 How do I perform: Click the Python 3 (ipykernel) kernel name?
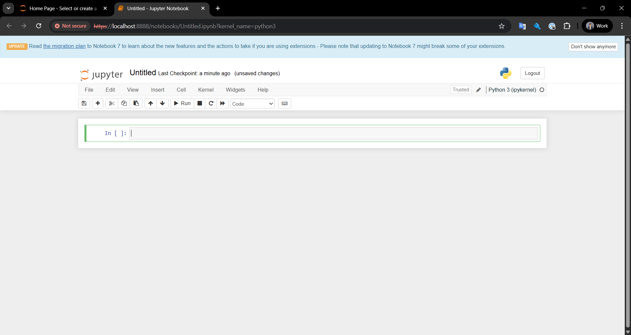click(512, 90)
